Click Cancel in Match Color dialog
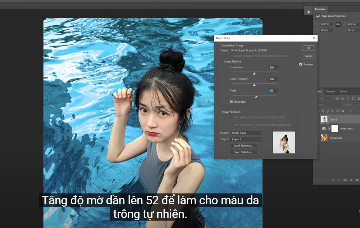 [x=308, y=56]
